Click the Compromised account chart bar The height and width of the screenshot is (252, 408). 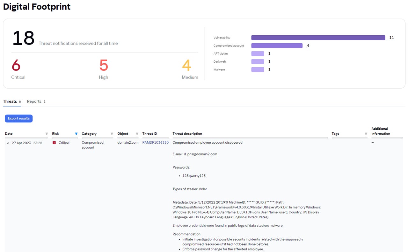coord(277,46)
